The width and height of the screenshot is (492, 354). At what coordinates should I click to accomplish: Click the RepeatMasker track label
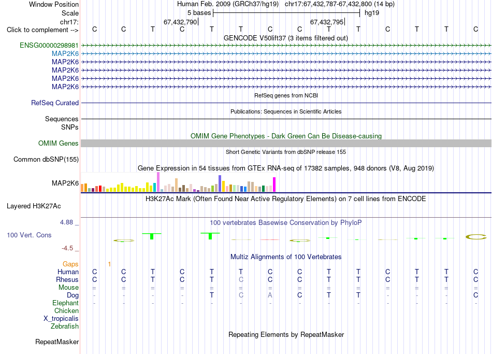click(57, 342)
